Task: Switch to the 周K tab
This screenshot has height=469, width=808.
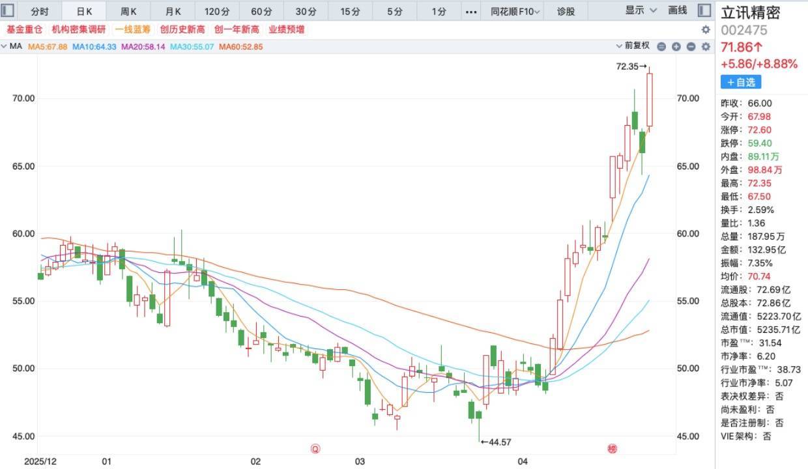Action: click(128, 11)
